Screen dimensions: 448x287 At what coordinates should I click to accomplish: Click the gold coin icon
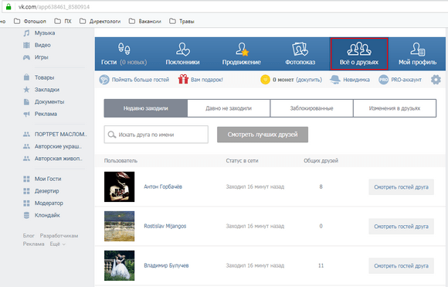pos(265,80)
